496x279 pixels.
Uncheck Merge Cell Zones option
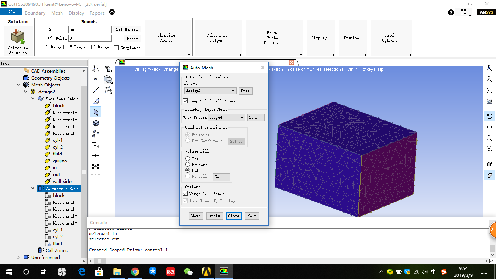[186, 193]
